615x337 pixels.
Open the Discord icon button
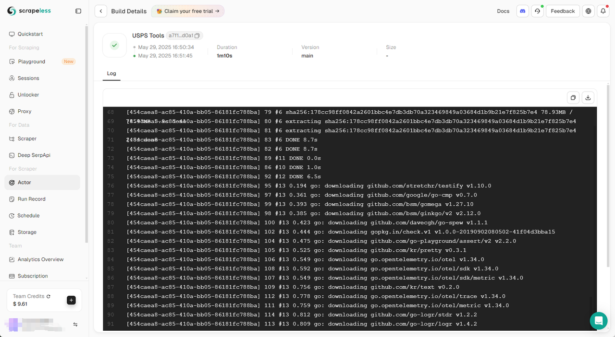(523, 11)
